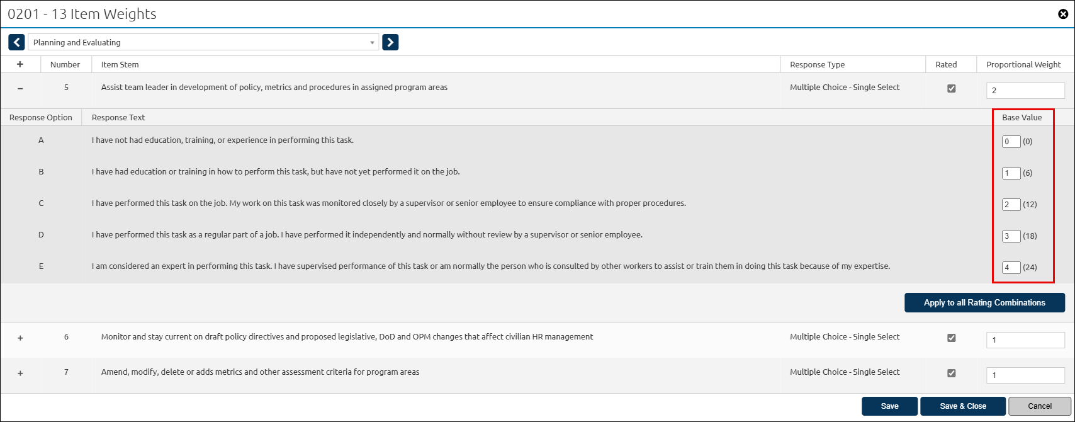Click Save & Close button

point(963,406)
